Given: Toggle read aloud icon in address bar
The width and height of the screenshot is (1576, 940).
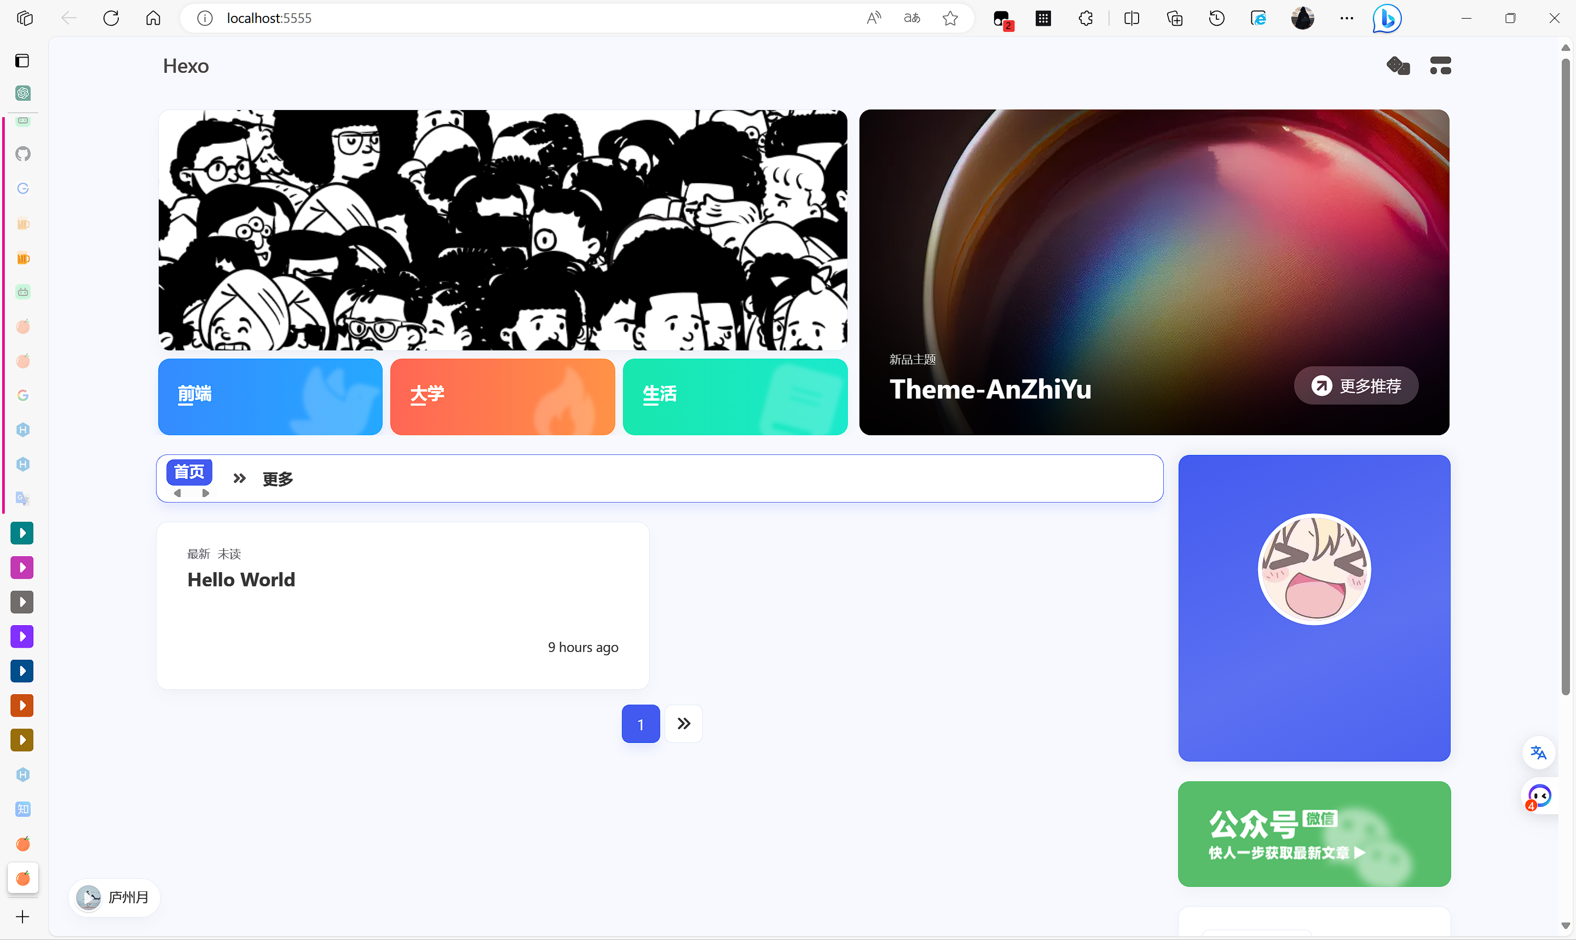Looking at the screenshot, I should [x=874, y=19].
